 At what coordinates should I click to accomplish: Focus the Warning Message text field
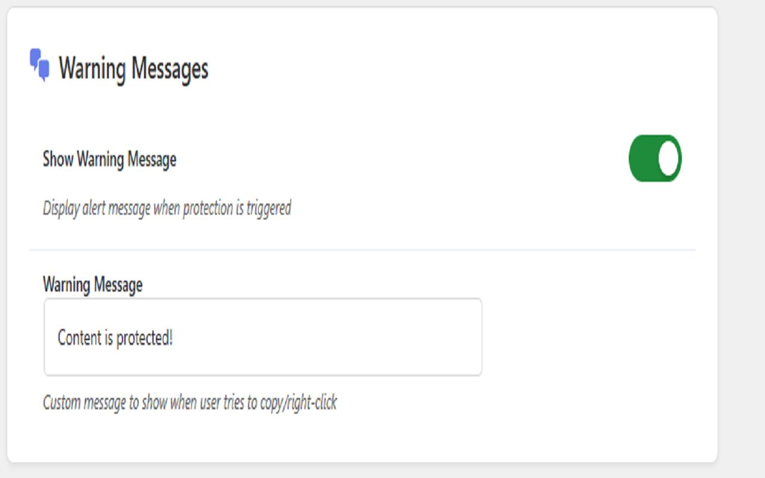(x=263, y=337)
